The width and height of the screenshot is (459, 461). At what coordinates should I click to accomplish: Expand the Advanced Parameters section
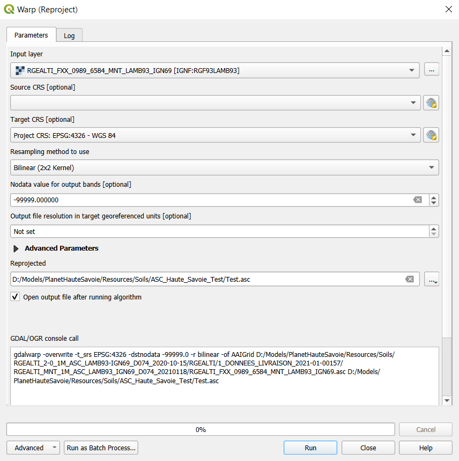tap(16, 248)
